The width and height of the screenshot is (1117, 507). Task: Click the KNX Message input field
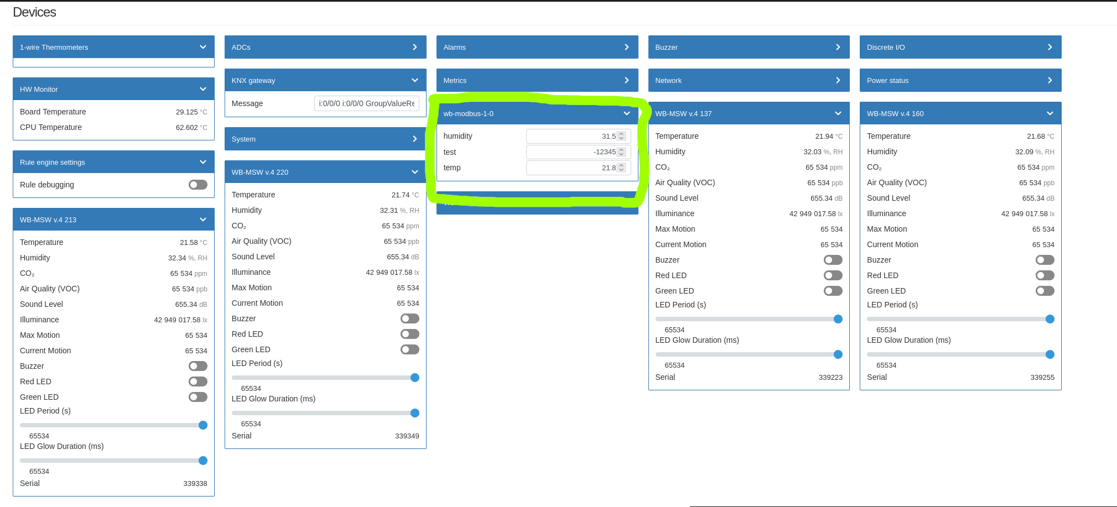coord(366,103)
